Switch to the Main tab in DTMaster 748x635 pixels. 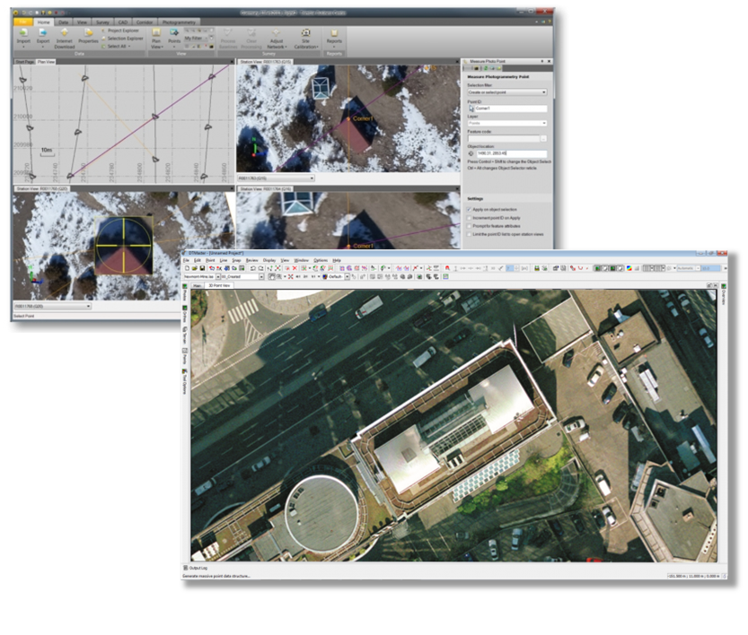click(197, 285)
